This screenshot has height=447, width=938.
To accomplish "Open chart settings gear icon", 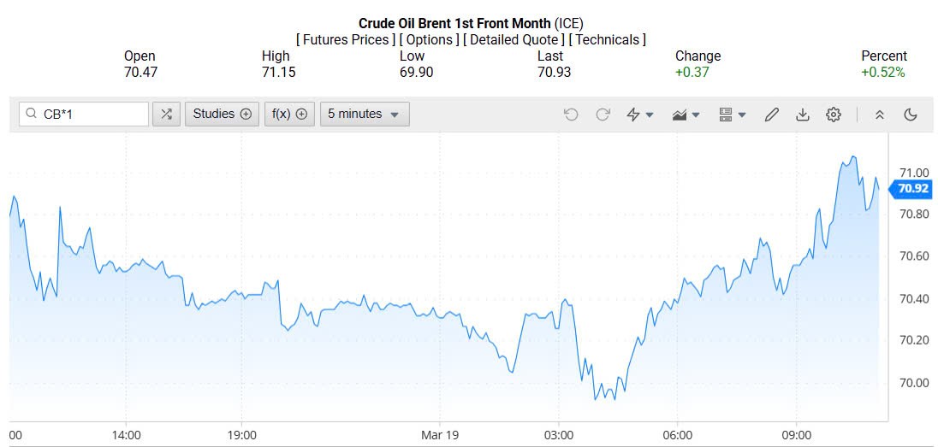I will click(834, 115).
